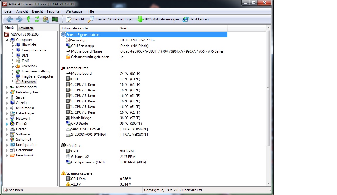Click the Informationsliste column header

(89, 28)
